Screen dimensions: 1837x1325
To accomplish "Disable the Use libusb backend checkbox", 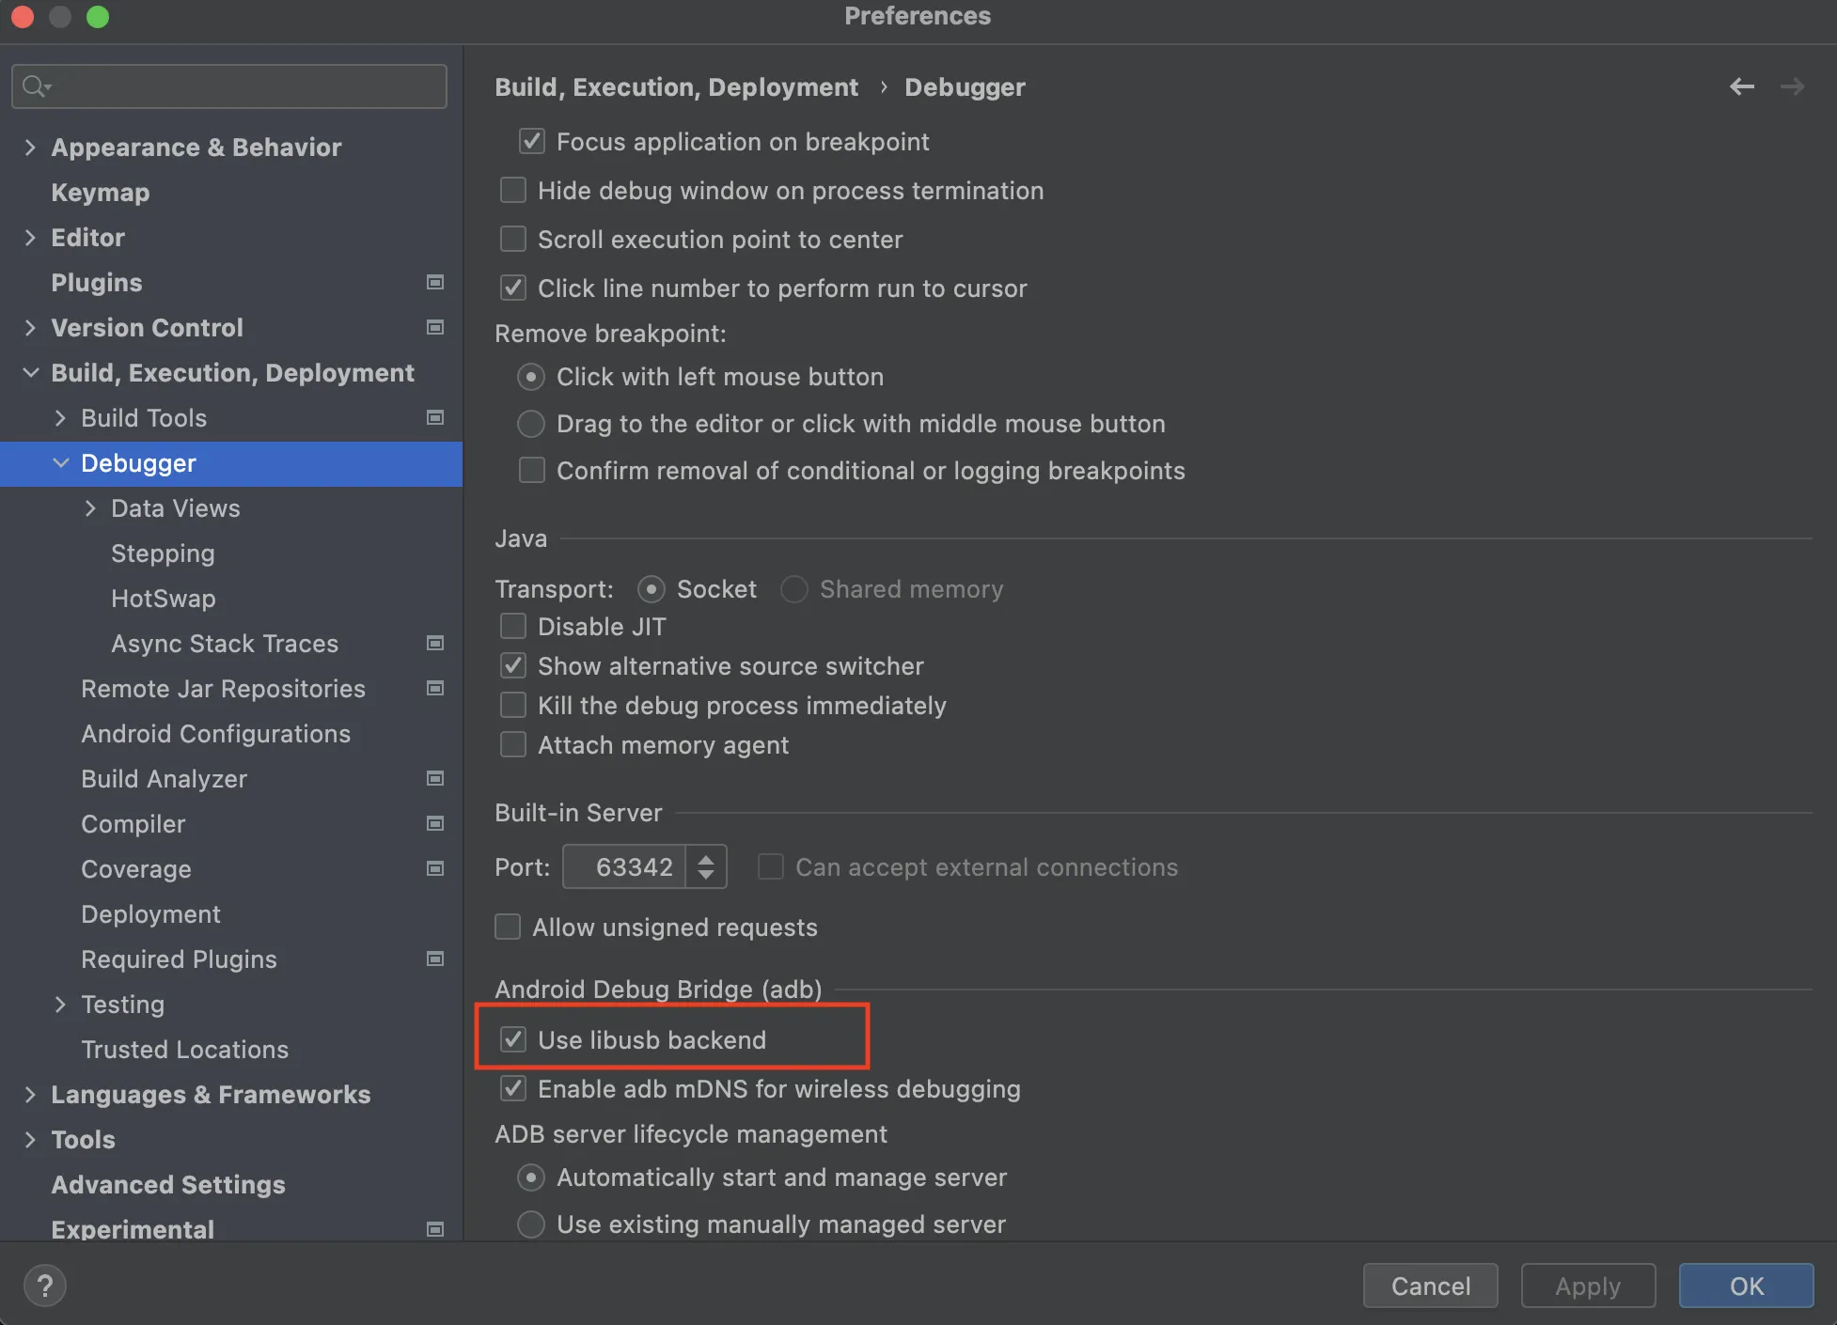I will [x=513, y=1039].
